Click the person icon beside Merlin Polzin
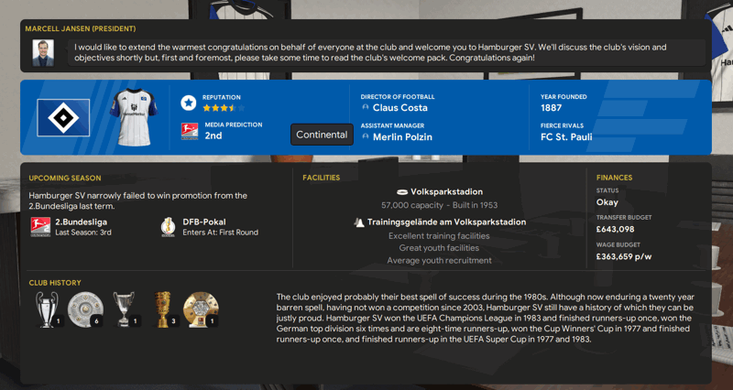Viewport: 733px width, 390px height. click(x=366, y=136)
